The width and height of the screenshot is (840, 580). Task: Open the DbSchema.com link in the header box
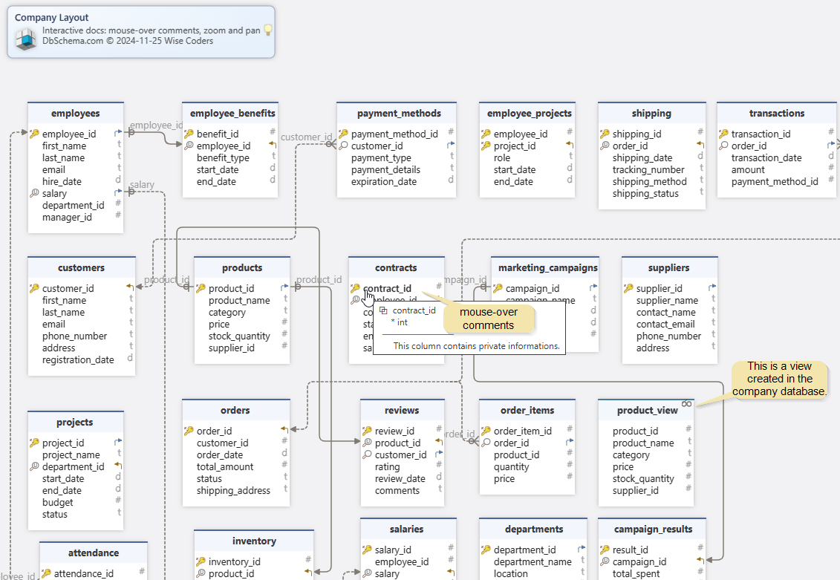pyautogui.click(x=73, y=41)
